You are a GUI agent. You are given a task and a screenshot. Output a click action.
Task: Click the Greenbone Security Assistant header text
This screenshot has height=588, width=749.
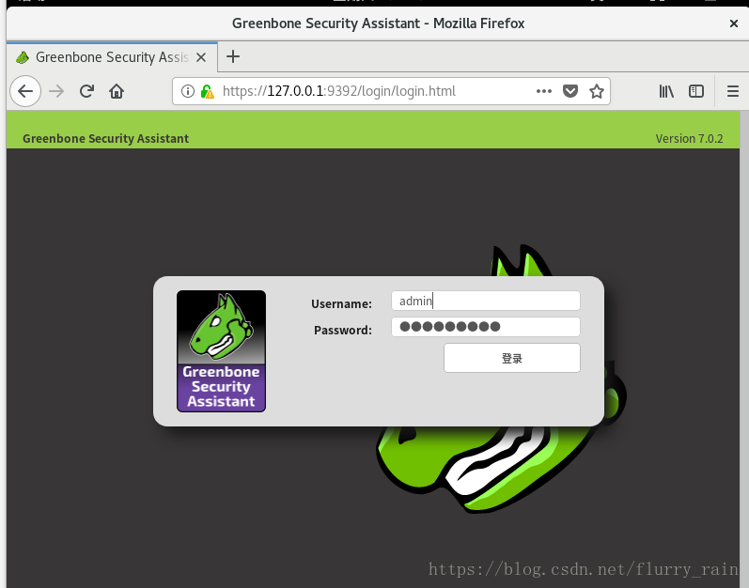coord(105,138)
